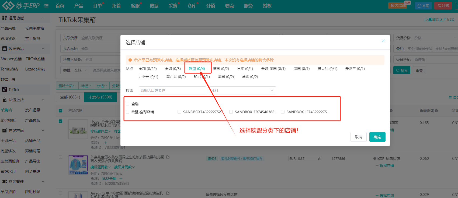Screen dimensions: 458x198
Task: Click the TikTok logo icon in sidebar
Action: coord(4,89)
